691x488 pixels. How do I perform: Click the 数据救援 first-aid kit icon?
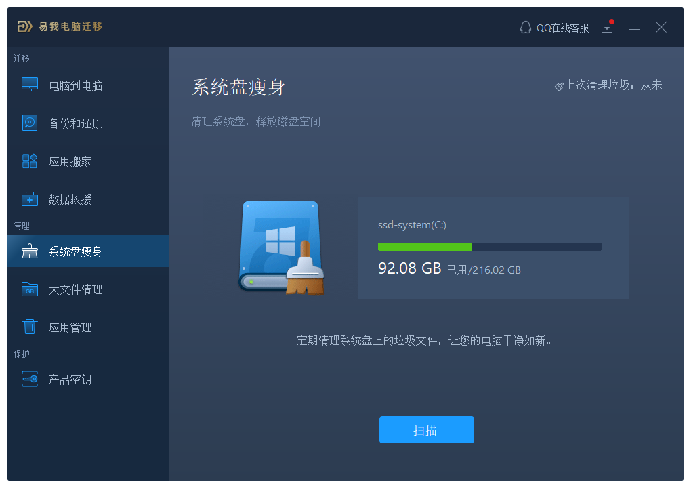tap(30, 199)
